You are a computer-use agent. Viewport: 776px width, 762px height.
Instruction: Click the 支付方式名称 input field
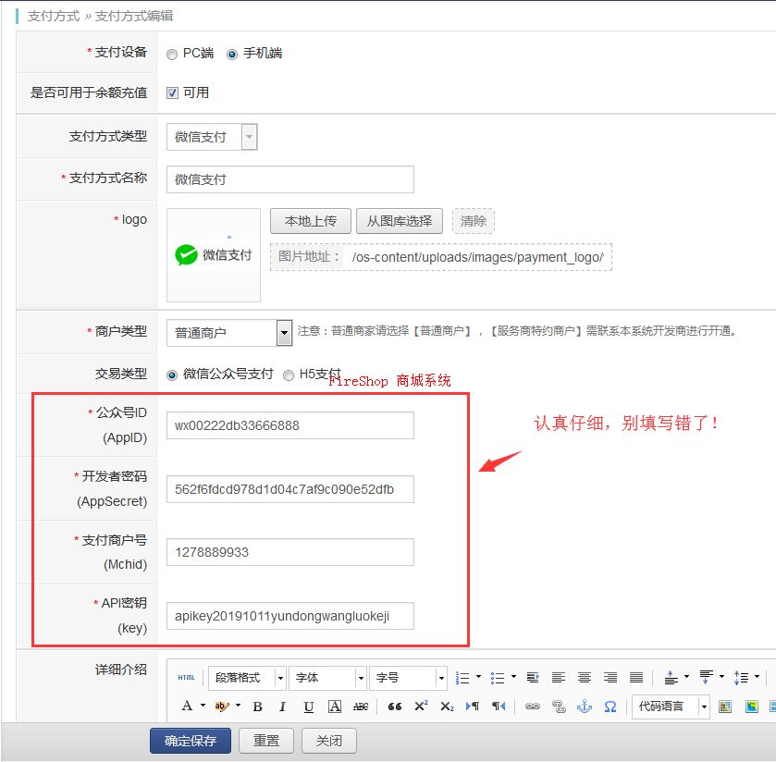click(x=290, y=179)
